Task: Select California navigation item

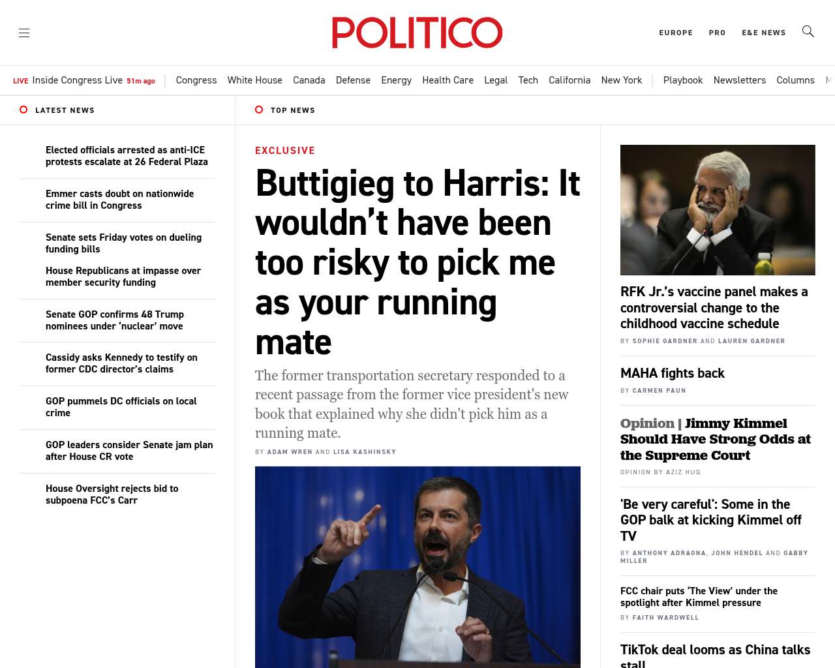Action: (569, 80)
